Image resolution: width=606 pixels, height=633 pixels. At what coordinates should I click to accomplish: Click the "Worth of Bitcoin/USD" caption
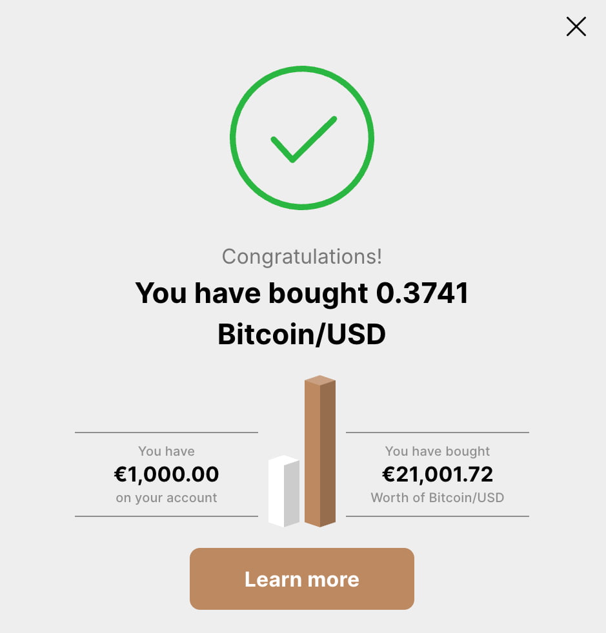click(x=438, y=498)
